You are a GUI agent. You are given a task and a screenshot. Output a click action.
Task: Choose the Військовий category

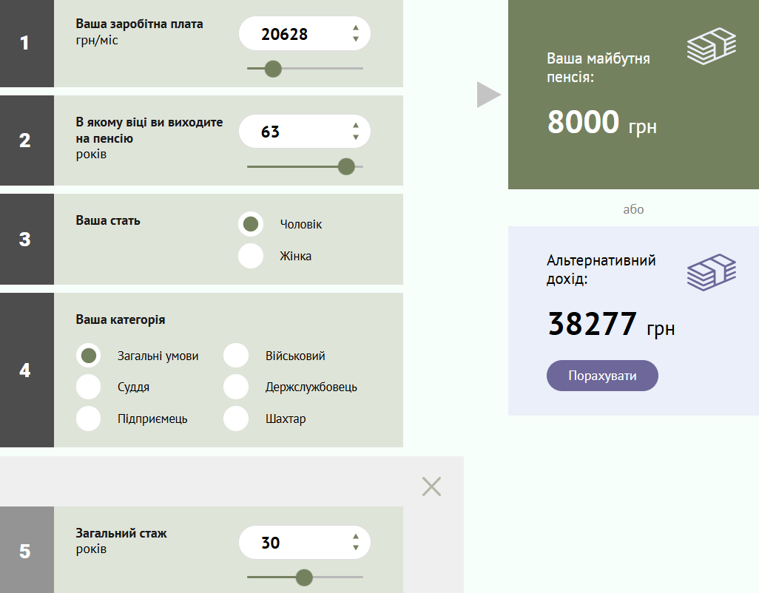[x=236, y=356]
